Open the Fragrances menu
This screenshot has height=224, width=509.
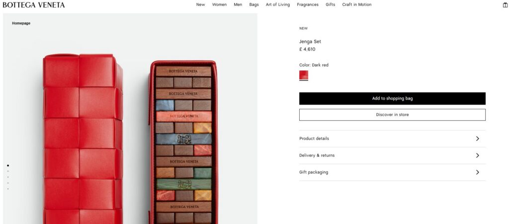[308, 5]
